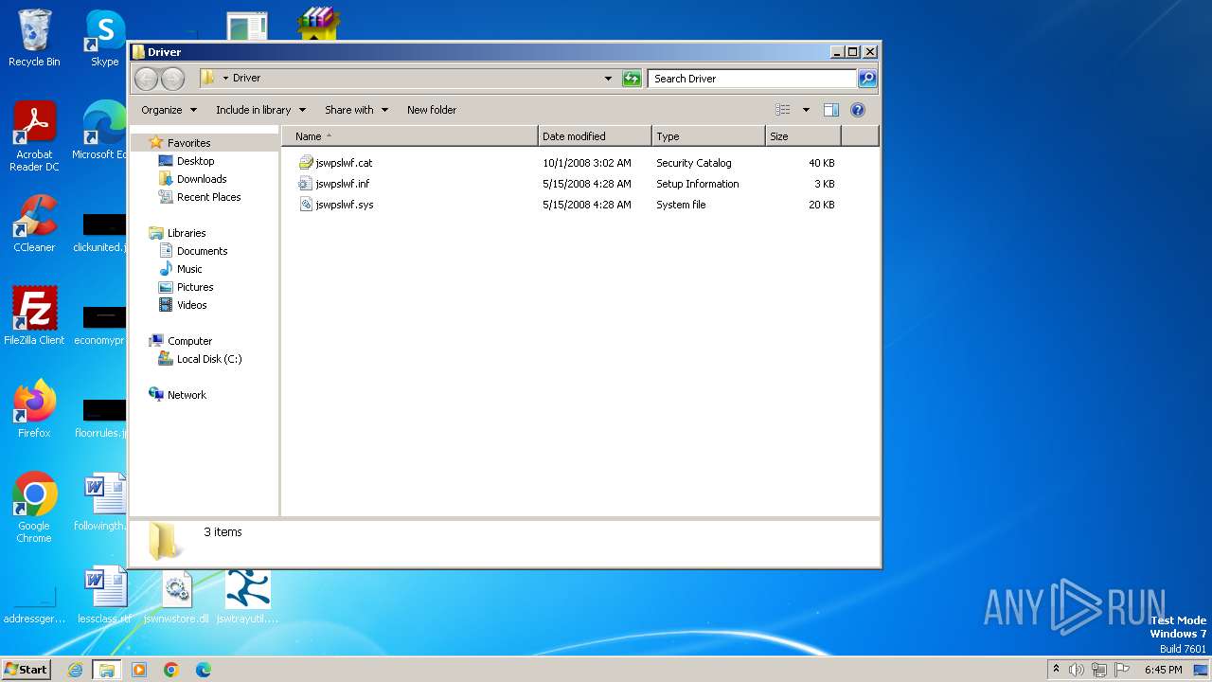Click the Action Center flag icon
The image size is (1212, 682).
coord(1120,670)
